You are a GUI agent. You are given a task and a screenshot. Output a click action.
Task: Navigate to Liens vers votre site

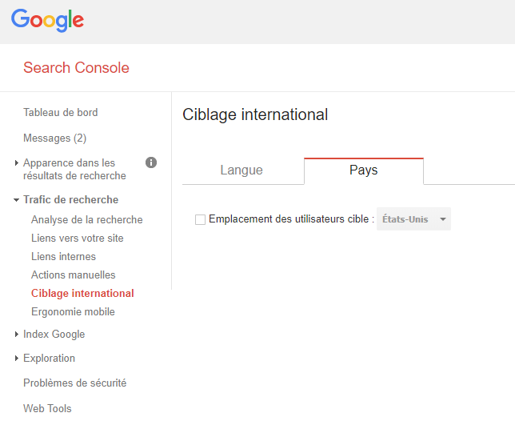pos(77,239)
